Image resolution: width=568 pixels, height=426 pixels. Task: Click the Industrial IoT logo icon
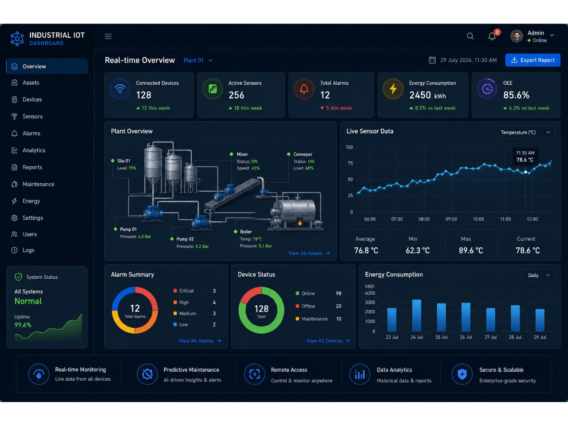[17, 39]
